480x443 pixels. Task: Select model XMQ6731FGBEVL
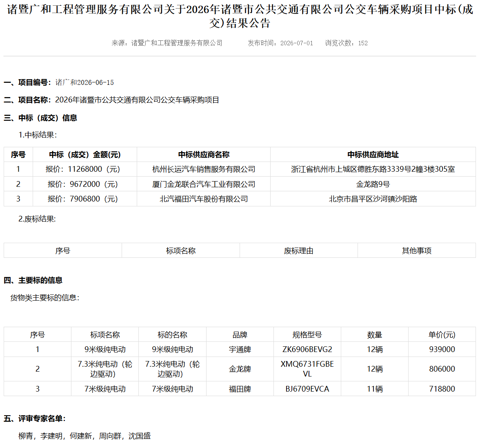[307, 369]
